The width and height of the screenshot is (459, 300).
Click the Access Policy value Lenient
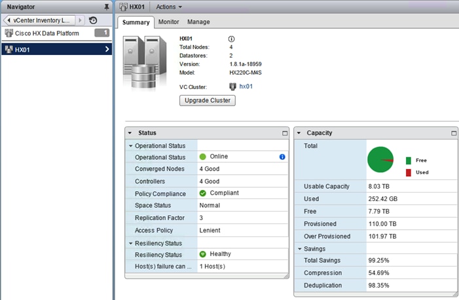(210, 231)
